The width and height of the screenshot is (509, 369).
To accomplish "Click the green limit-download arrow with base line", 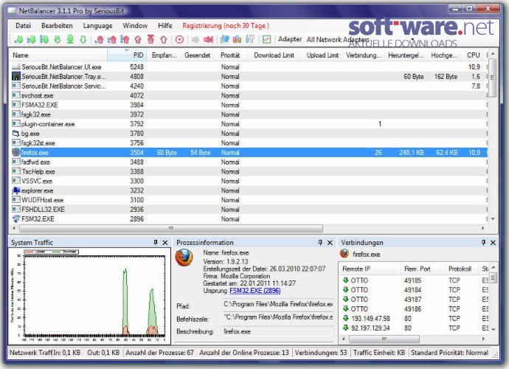I will (x=70, y=40).
